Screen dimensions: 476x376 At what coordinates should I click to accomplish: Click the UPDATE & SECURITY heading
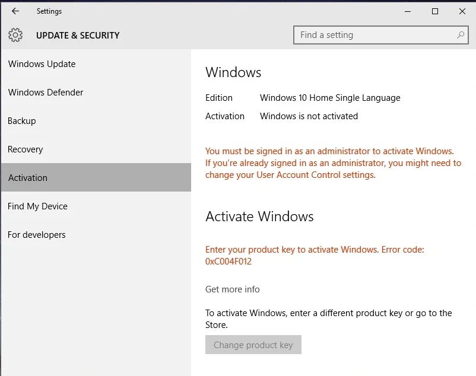point(78,36)
